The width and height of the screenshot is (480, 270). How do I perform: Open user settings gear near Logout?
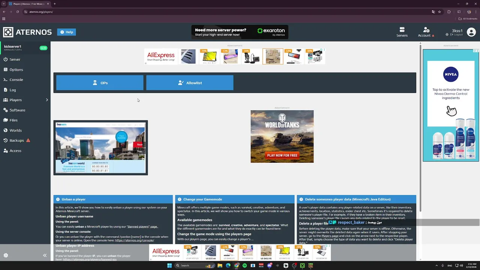click(447, 34)
